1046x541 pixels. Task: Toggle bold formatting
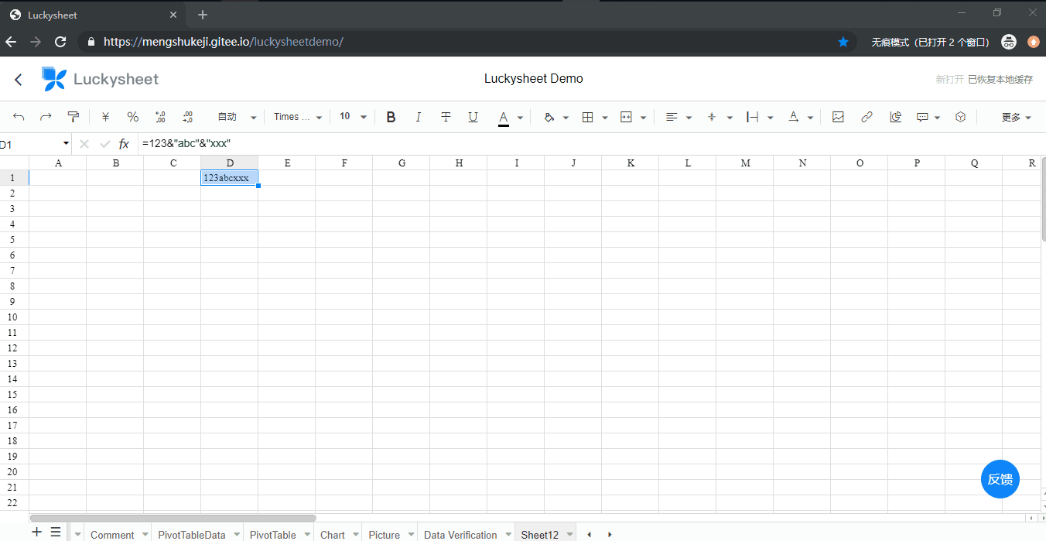[391, 117]
